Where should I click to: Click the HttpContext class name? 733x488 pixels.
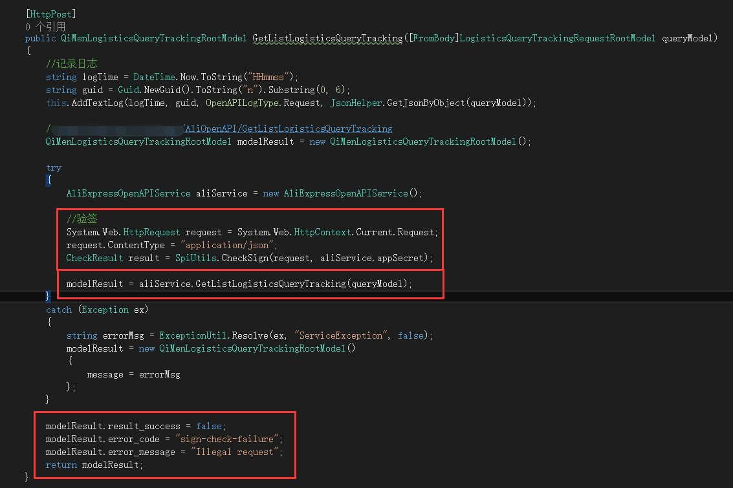pyautogui.click(x=323, y=232)
